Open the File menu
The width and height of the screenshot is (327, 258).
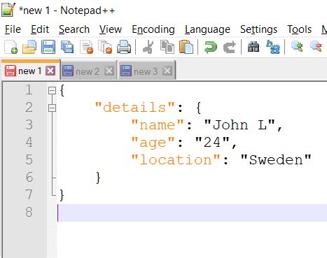coord(13,29)
